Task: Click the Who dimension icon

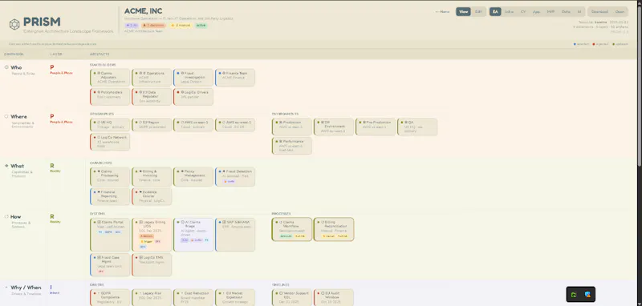Action: click(x=6, y=67)
